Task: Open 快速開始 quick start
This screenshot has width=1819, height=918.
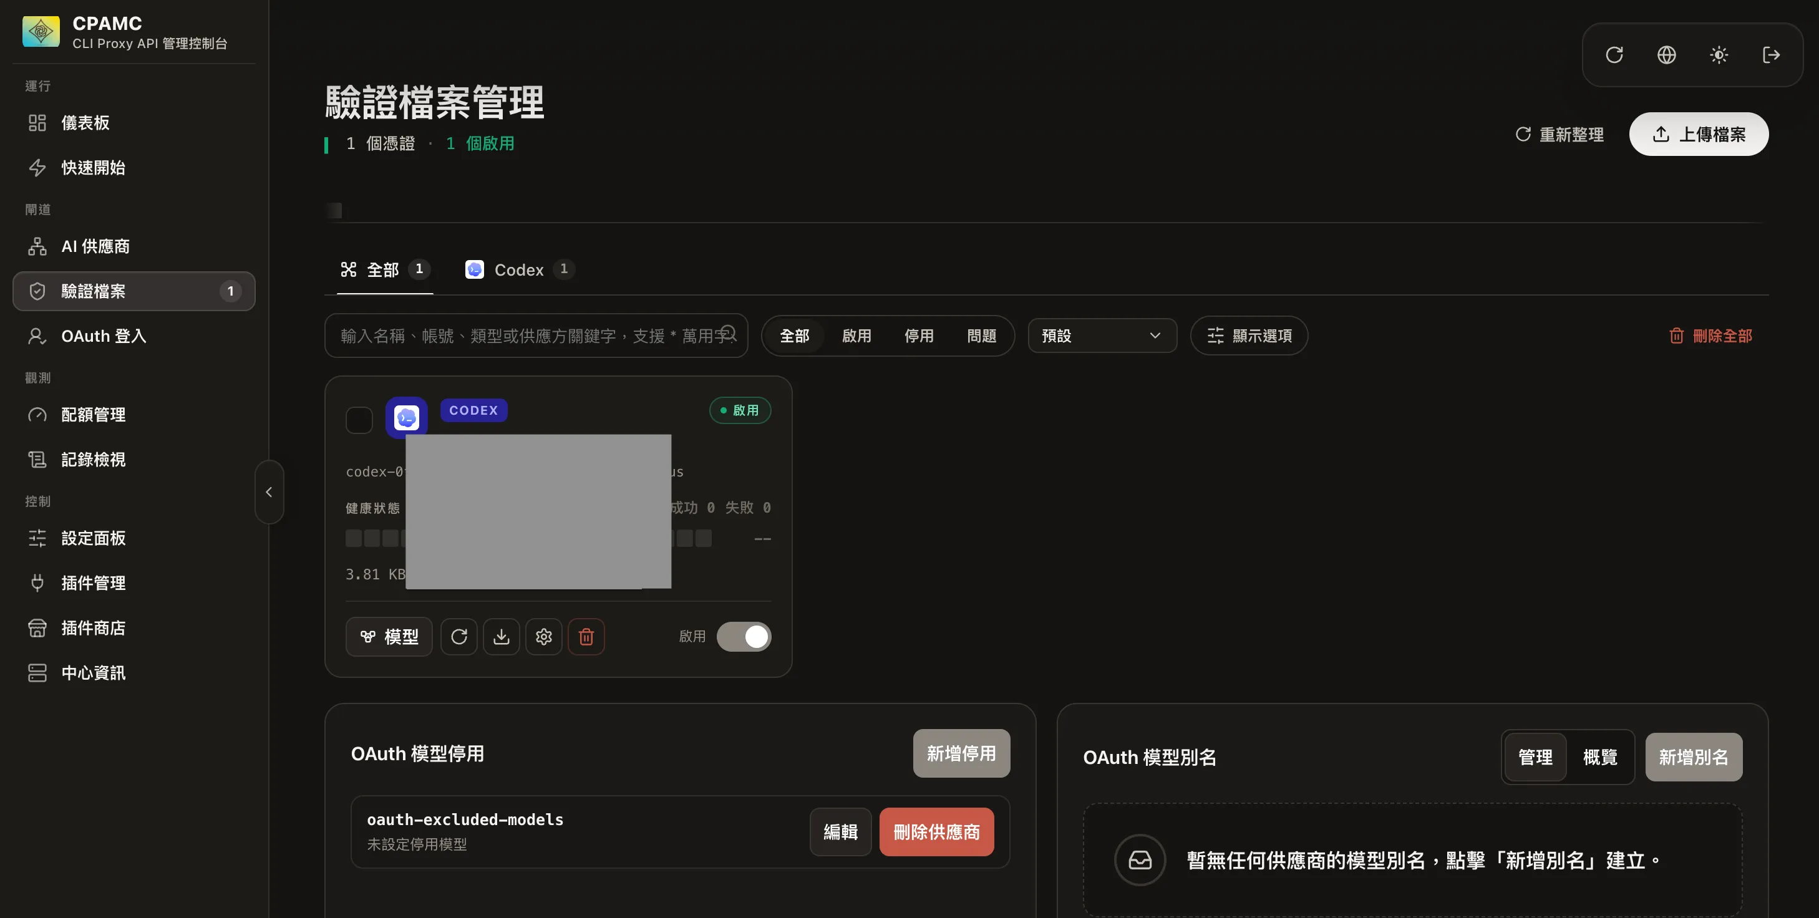Action: point(134,167)
